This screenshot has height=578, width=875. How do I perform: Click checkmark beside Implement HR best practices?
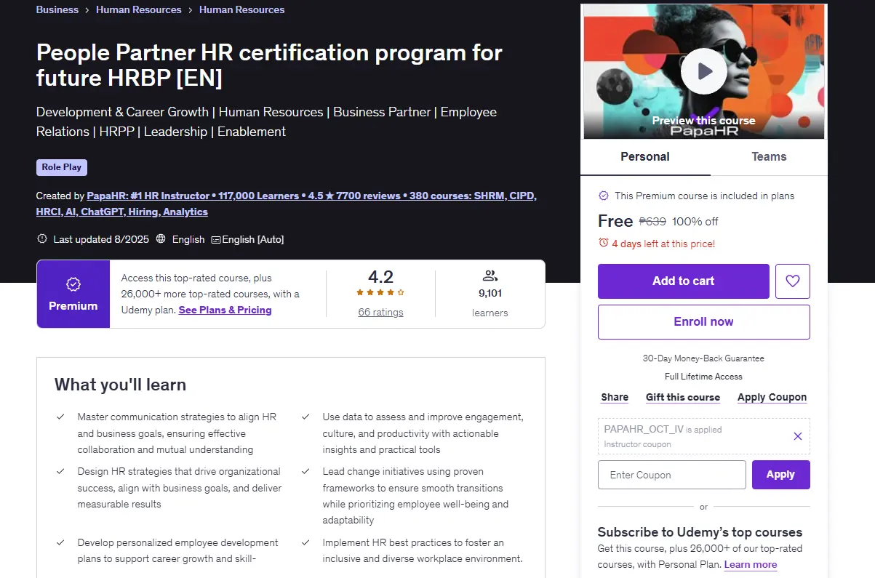pos(306,543)
